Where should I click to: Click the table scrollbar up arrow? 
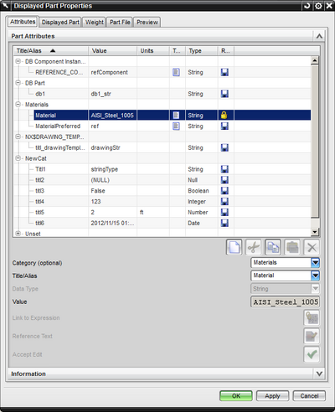(x=315, y=60)
